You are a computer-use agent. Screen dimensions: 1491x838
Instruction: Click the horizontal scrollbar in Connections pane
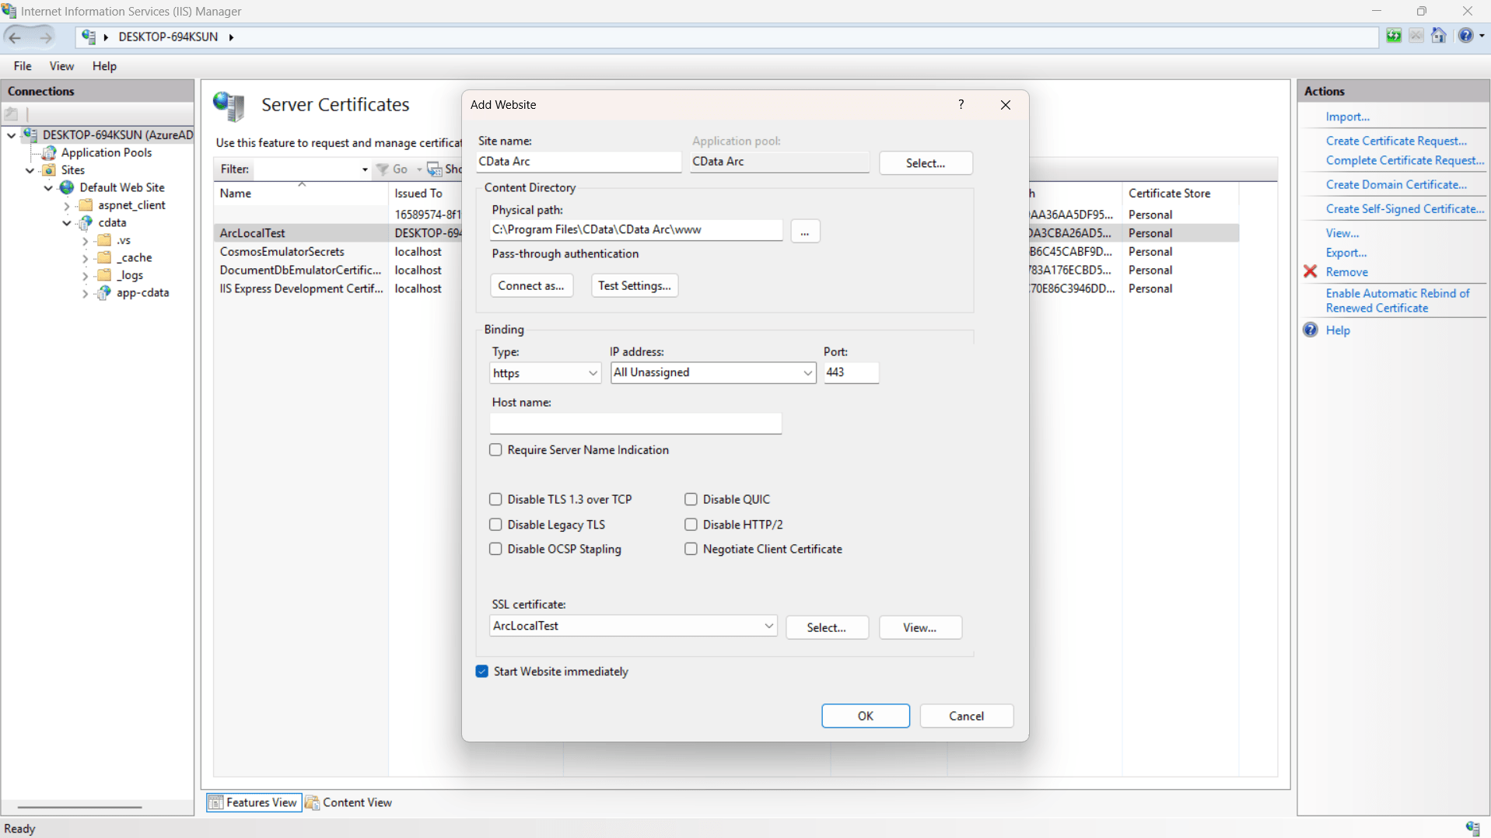coord(79,807)
